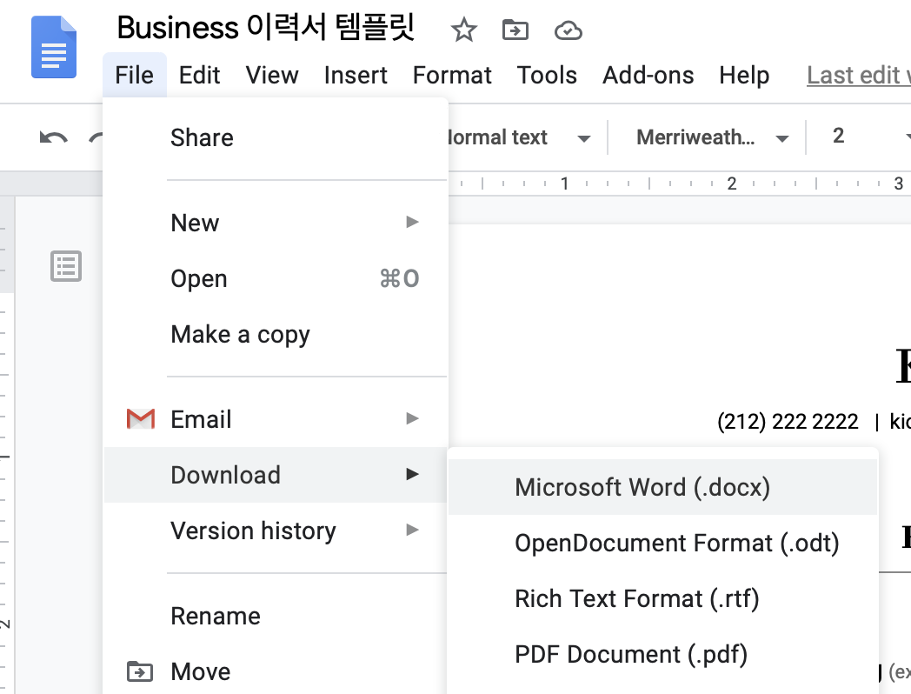
Task: Open the Tools menu
Action: pyautogui.click(x=547, y=75)
